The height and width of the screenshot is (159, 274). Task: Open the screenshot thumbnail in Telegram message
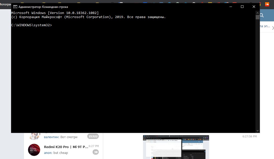tap(176, 147)
